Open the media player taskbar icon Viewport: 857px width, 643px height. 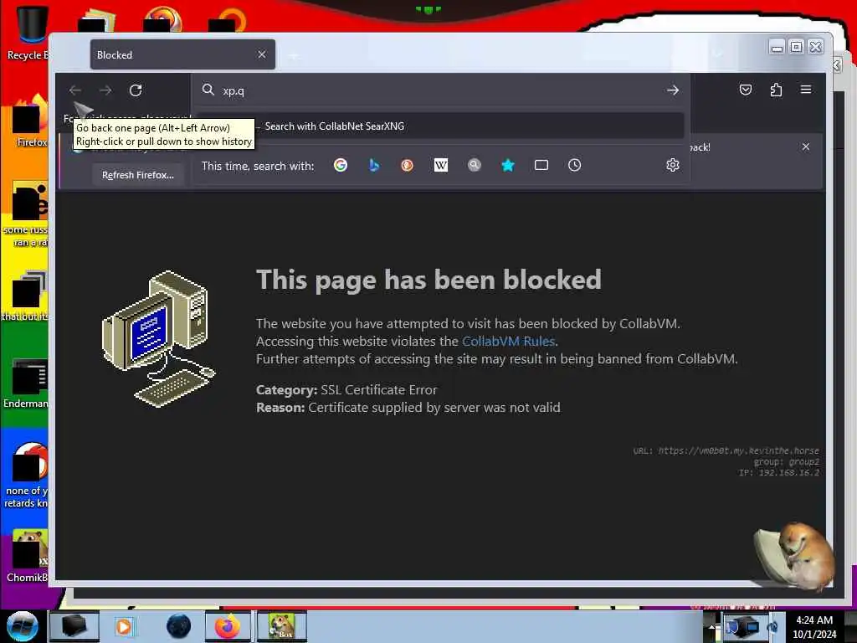point(124,626)
